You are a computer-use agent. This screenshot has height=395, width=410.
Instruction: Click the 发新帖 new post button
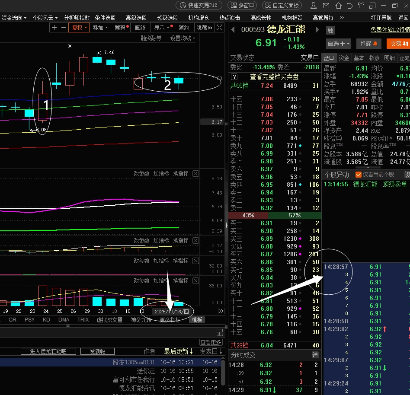[x=97, y=351]
